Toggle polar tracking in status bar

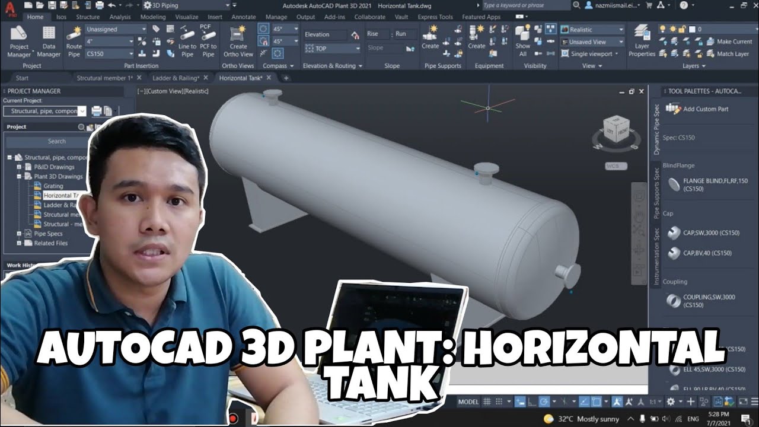click(544, 401)
